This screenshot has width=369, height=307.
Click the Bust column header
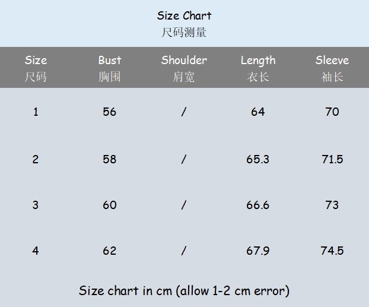tap(110, 61)
